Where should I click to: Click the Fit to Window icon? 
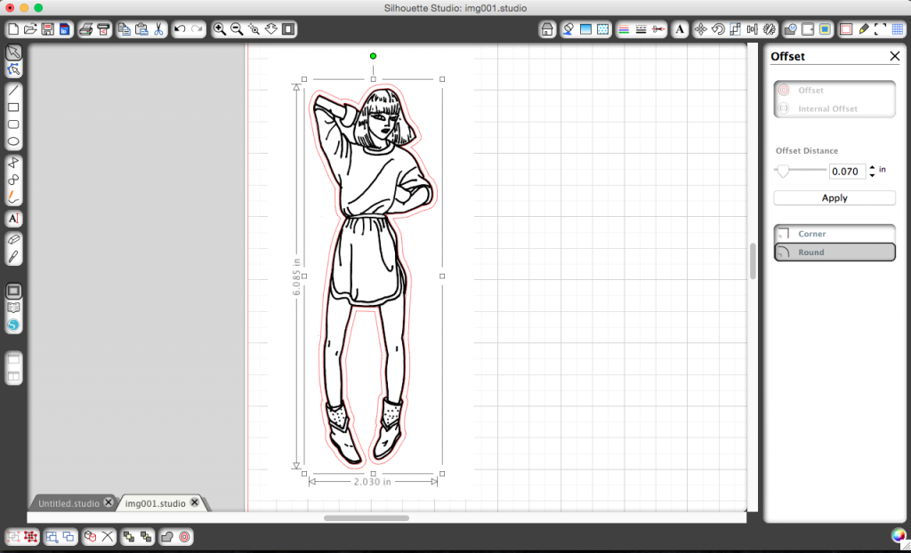pos(289,29)
